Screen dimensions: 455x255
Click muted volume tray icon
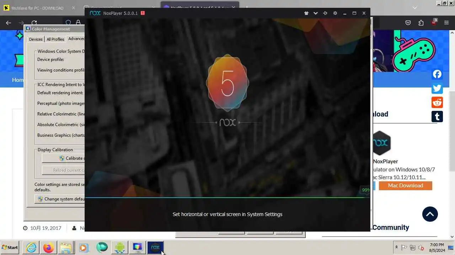point(421,248)
